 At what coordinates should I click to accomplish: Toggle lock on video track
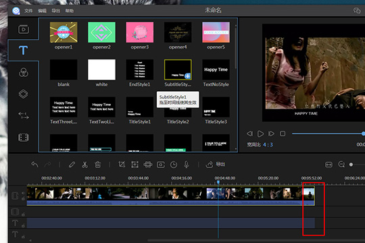23,198
